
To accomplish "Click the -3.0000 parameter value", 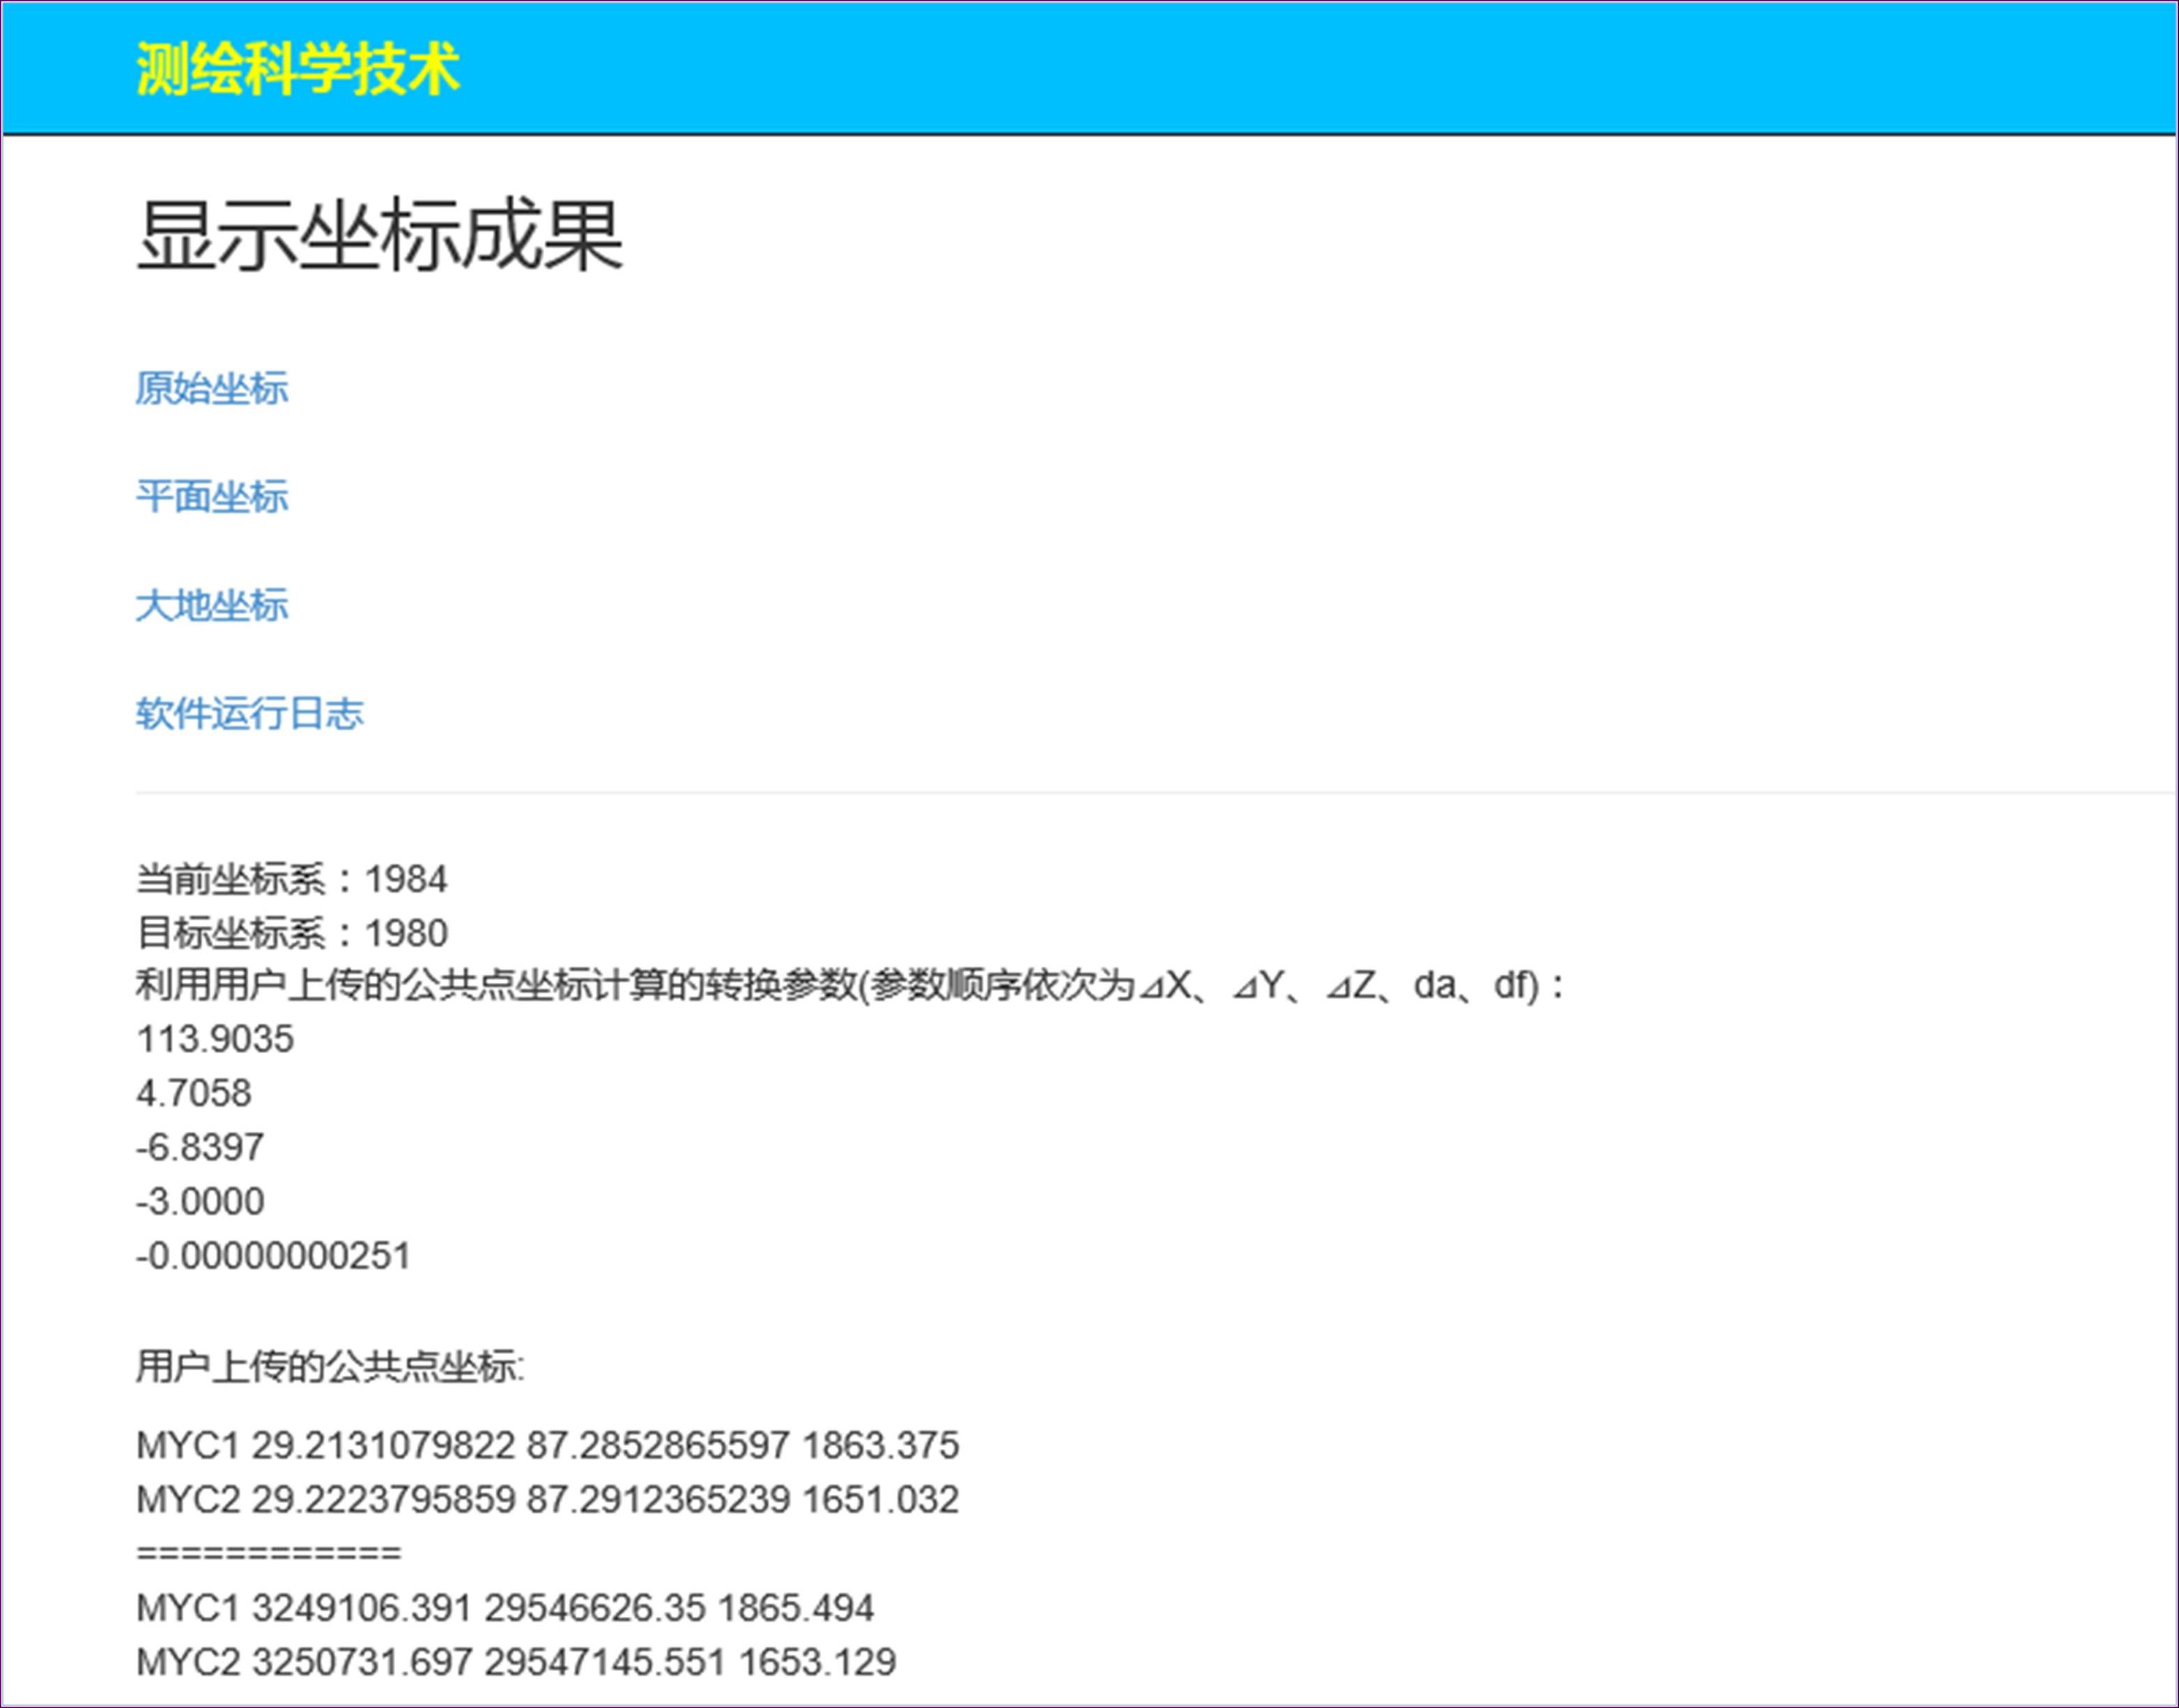I will 200,1201.
